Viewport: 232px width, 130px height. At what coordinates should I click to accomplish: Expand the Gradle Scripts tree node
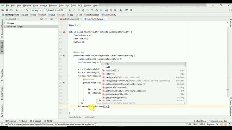[x=5, y=27]
